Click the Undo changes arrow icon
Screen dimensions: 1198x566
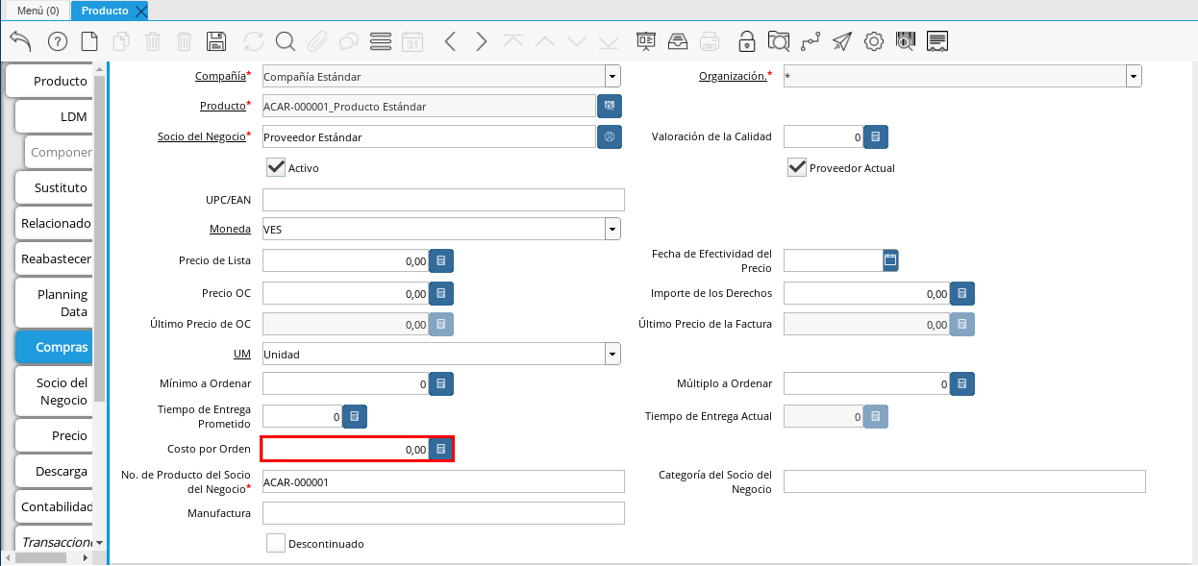[20, 41]
